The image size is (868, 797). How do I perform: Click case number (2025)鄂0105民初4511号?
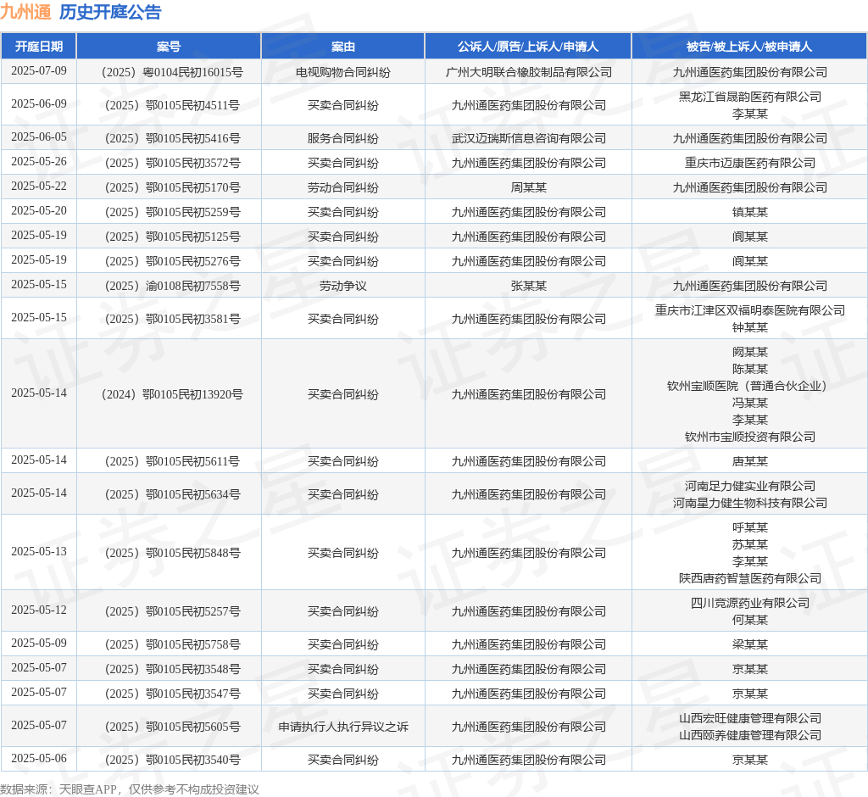tap(169, 105)
